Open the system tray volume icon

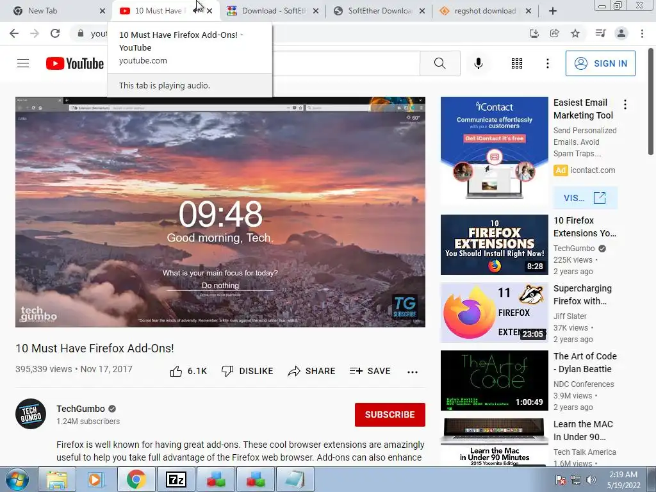[591, 480]
